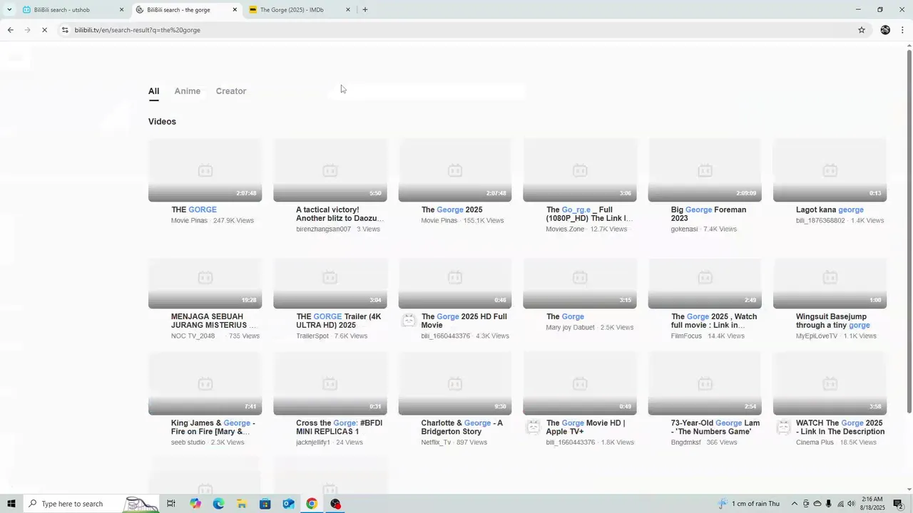Open Microsoft Store from the taskbar

pos(265,504)
